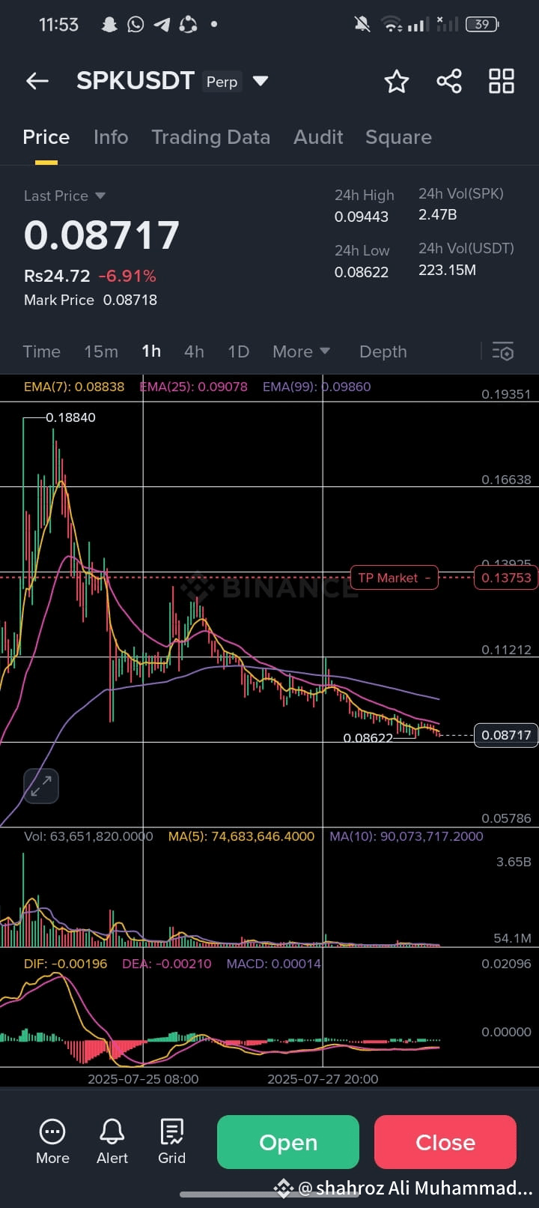Open the Last Price dropdown arrow
The width and height of the screenshot is (539, 1208).
click(100, 196)
